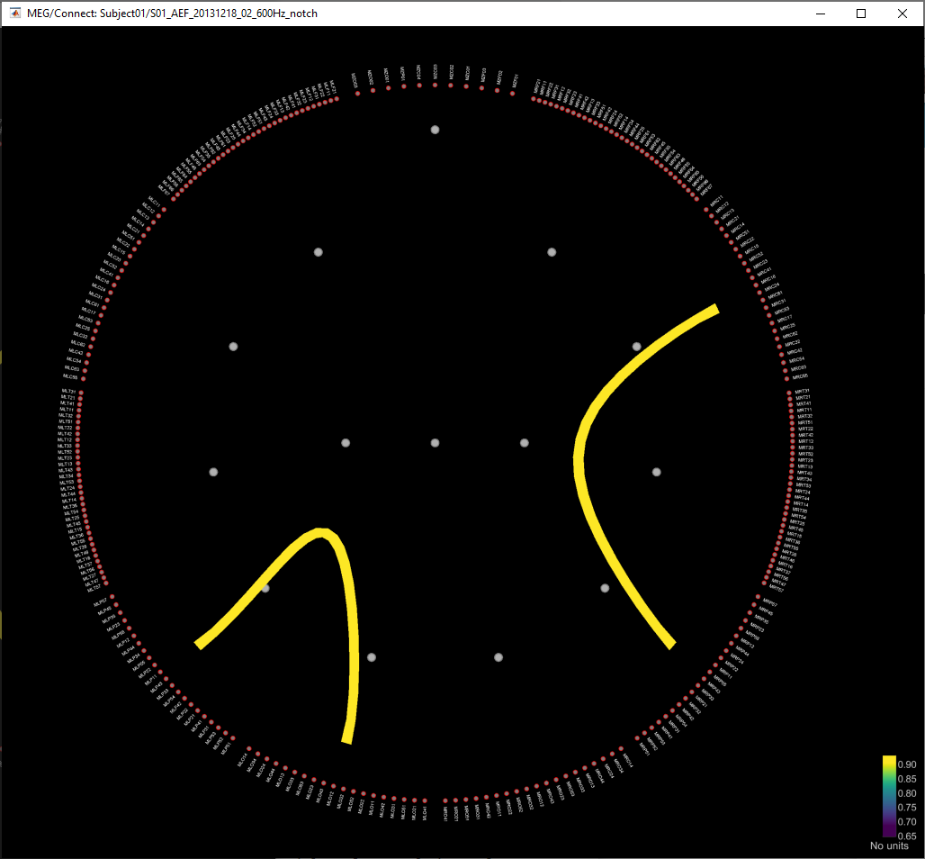
Task: Click the topmost gray lobe node inside the circle
Action: pos(435,130)
